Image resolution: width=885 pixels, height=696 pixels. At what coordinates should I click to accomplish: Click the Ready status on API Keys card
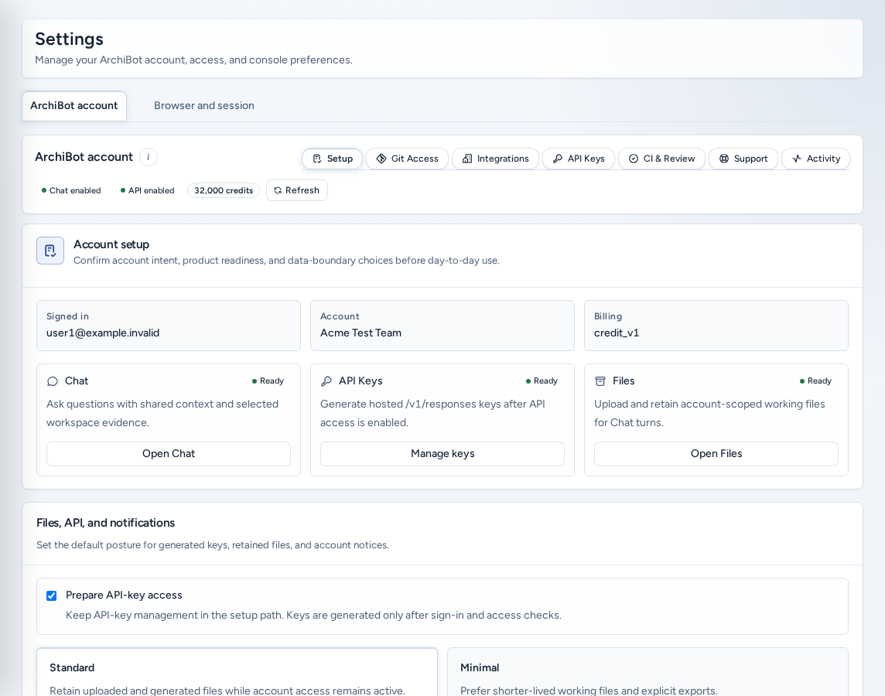(x=542, y=381)
